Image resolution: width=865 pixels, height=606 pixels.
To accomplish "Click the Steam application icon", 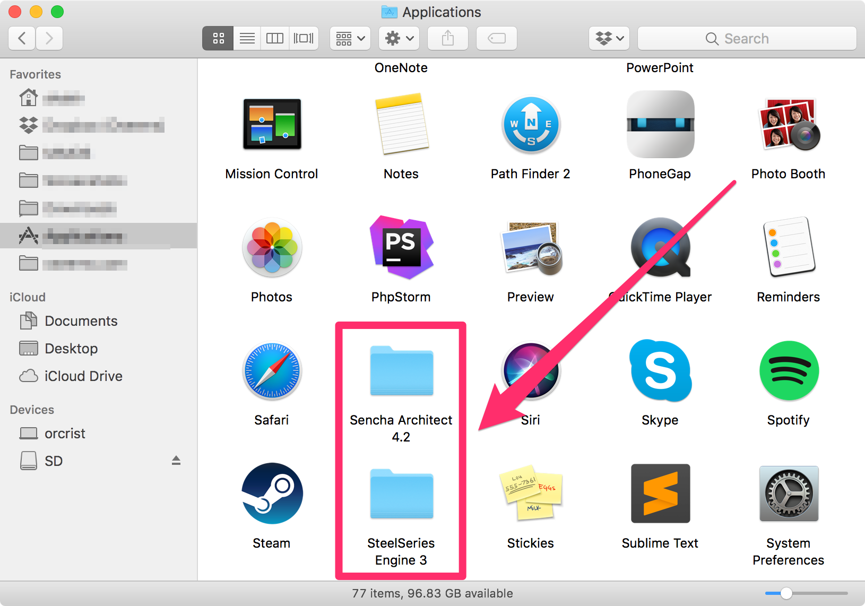I will tap(271, 494).
